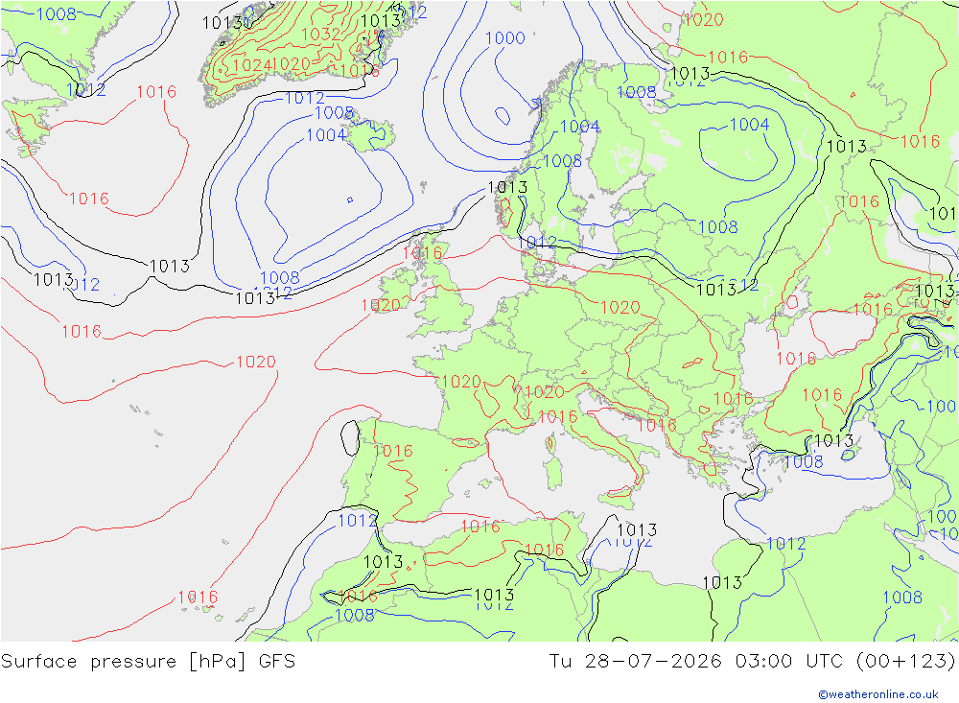Click the 1020 label beside Ireland
The height and width of the screenshot is (703, 959).
381,305
